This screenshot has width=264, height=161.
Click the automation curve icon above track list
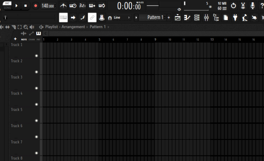[x=31, y=34]
